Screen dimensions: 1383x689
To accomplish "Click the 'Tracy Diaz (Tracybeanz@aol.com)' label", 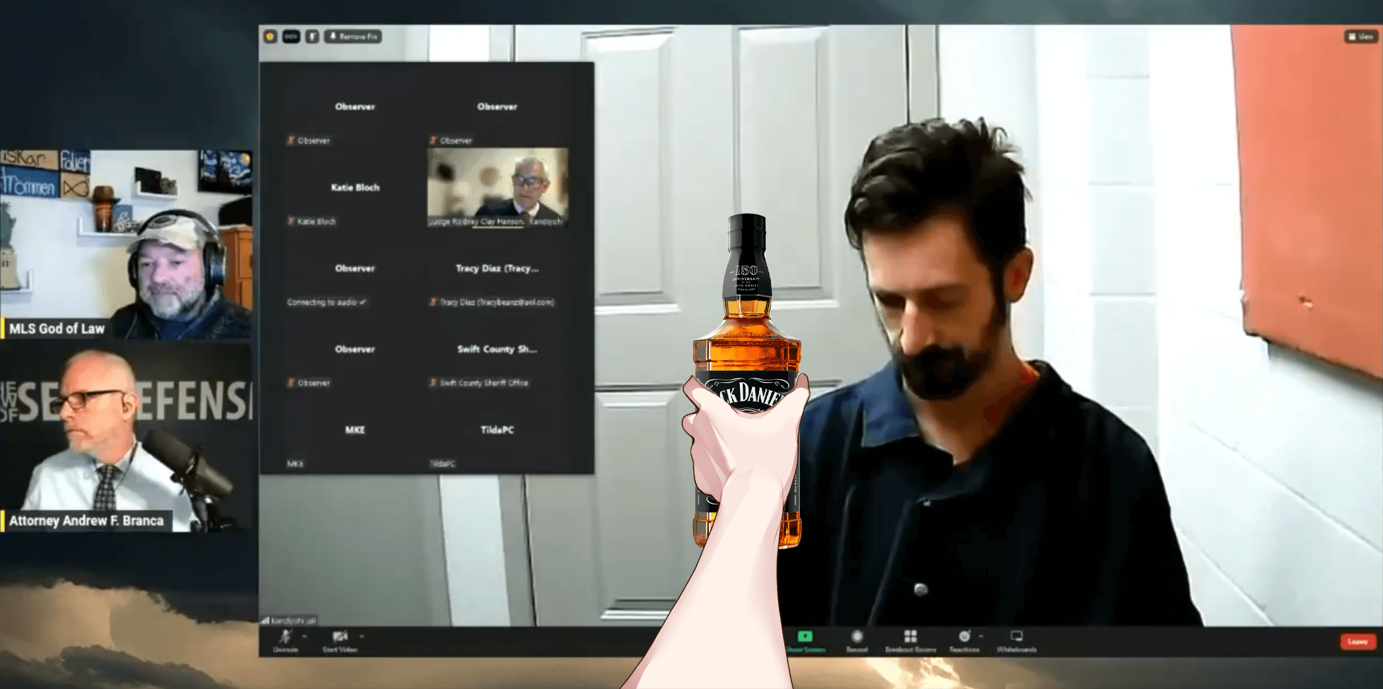I will tap(497, 302).
